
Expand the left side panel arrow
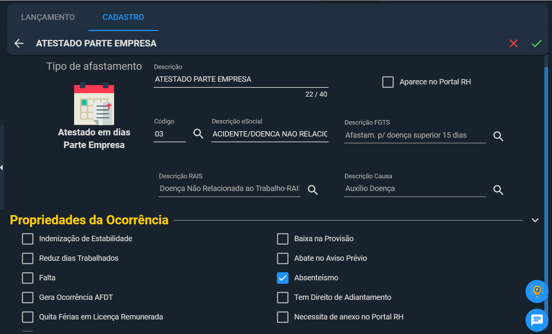tap(2, 167)
